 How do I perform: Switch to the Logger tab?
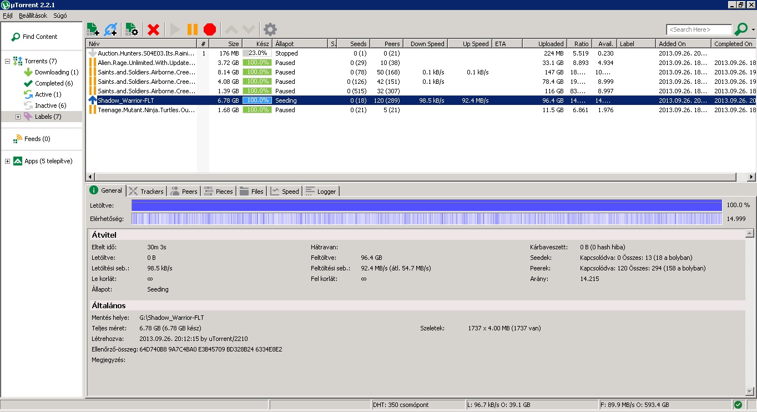321,191
